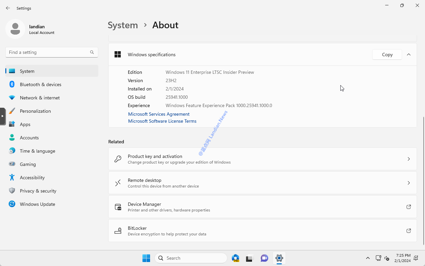This screenshot has height=266, width=425.
Task: Open Bluetooth & devices icon
Action: click(x=12, y=84)
